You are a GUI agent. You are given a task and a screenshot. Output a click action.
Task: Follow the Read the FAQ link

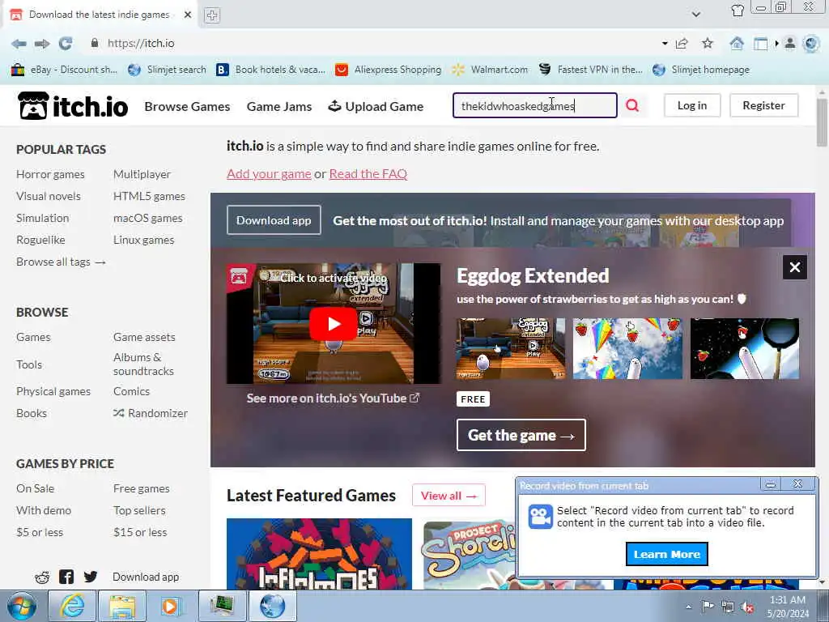click(368, 174)
